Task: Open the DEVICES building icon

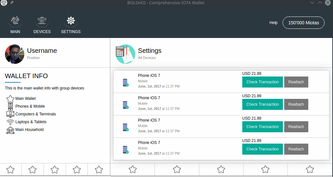Action: click(42, 20)
